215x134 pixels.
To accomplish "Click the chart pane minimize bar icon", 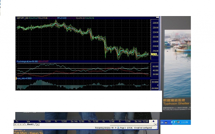I will pos(158,17).
